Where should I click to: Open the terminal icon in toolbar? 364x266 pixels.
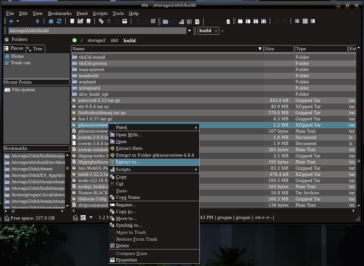189,21
